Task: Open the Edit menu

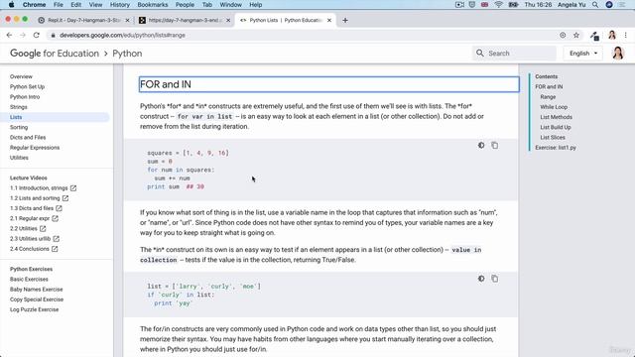Action: [76, 5]
